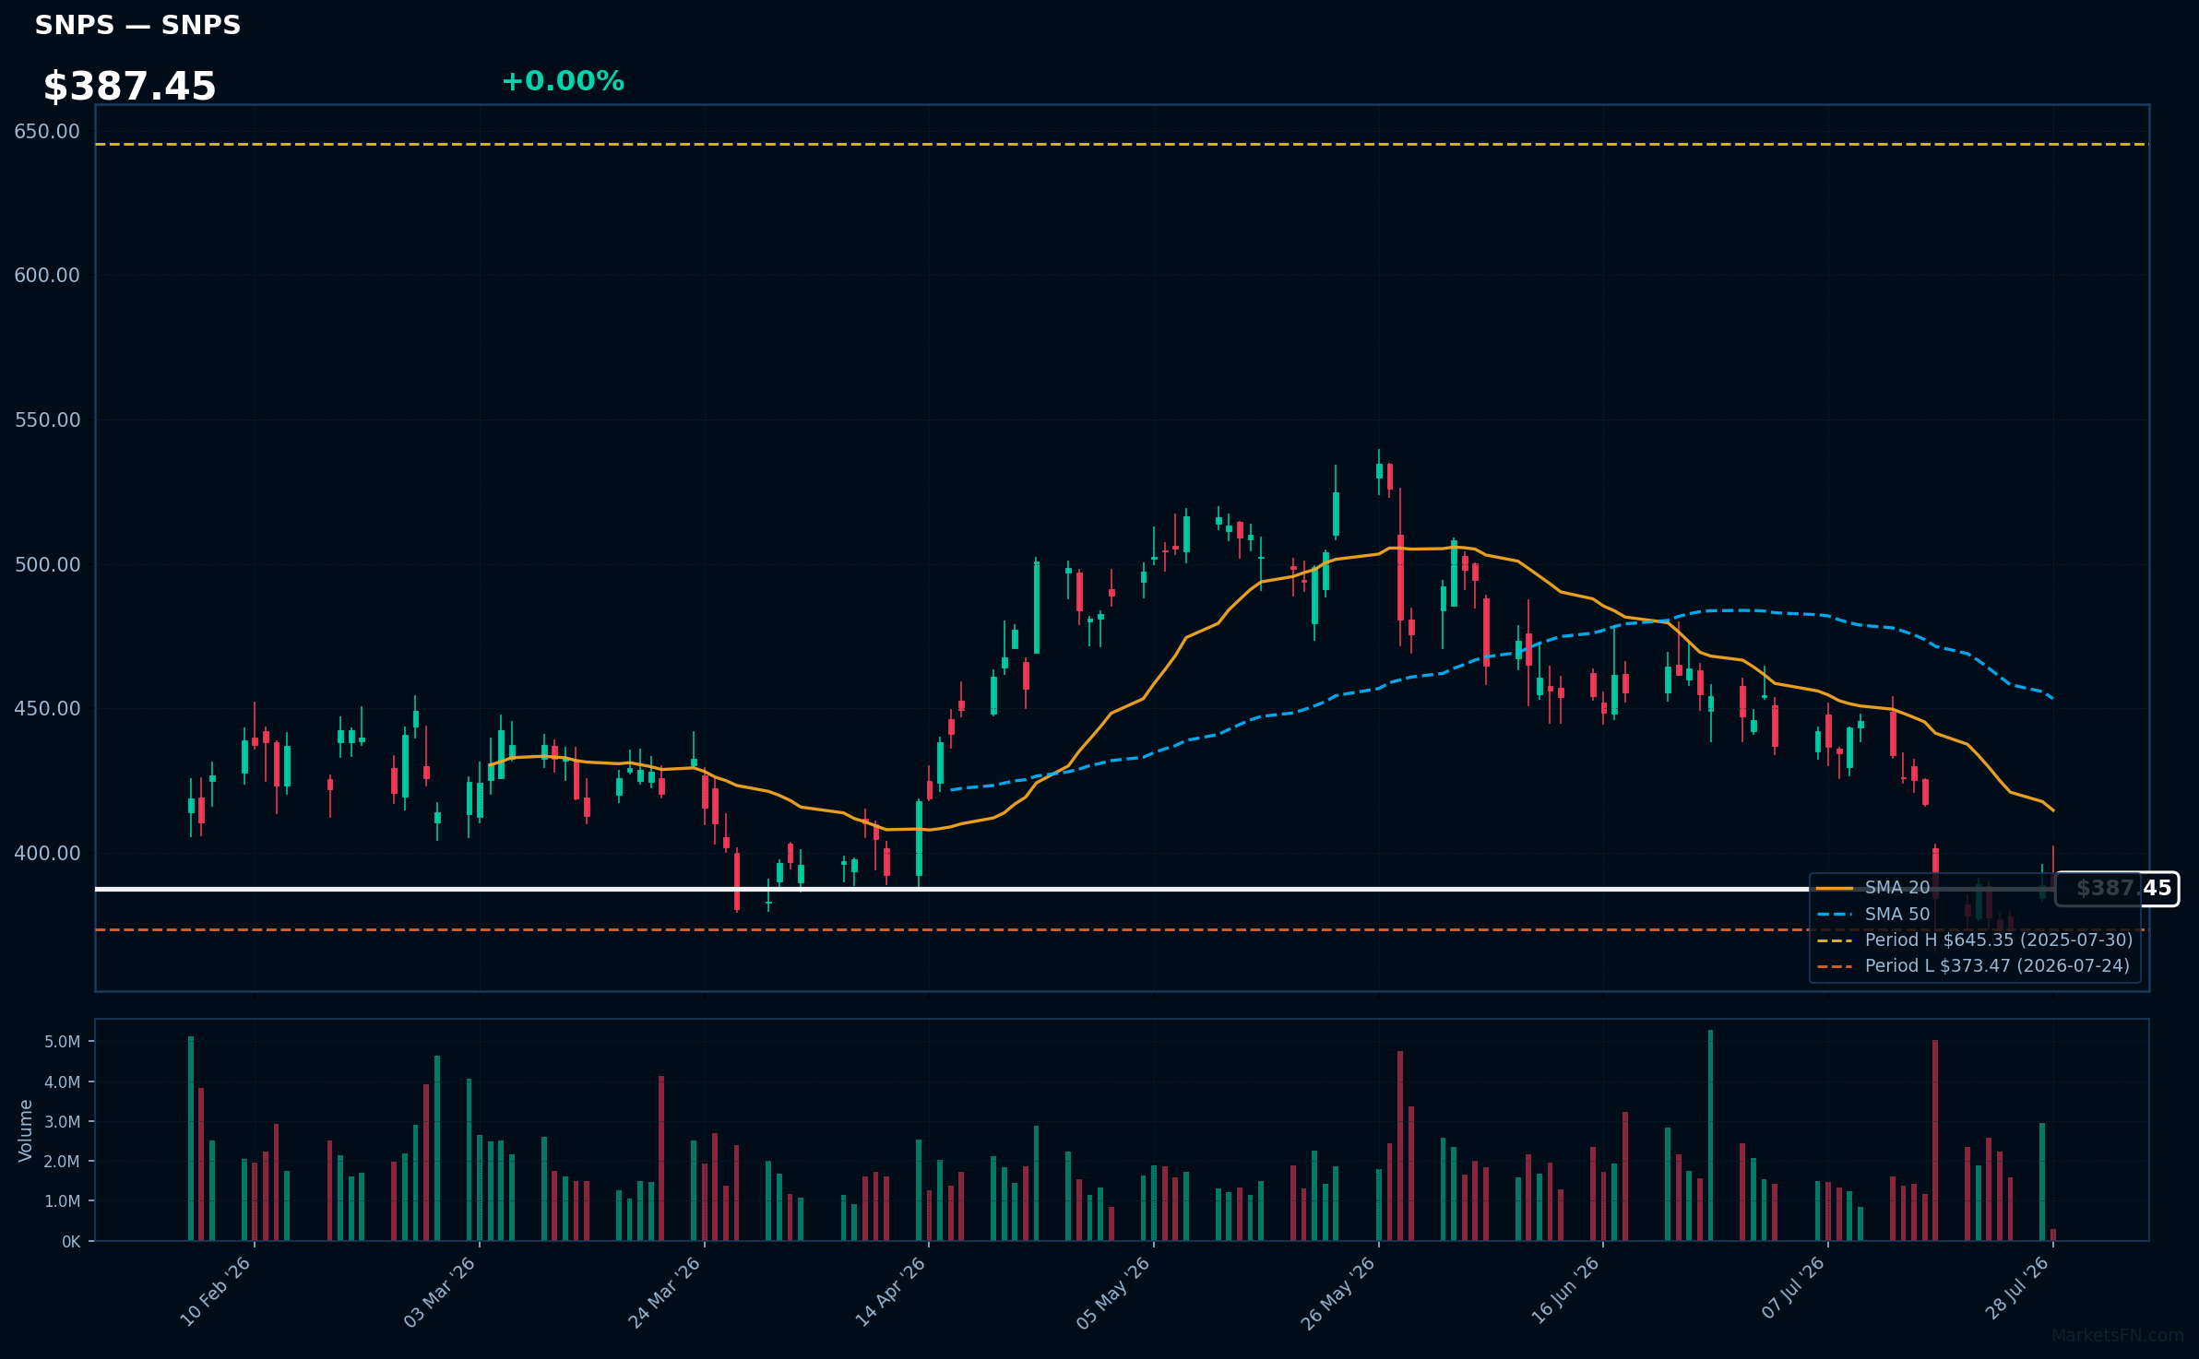Click the 0K volume axis label

(71, 1242)
